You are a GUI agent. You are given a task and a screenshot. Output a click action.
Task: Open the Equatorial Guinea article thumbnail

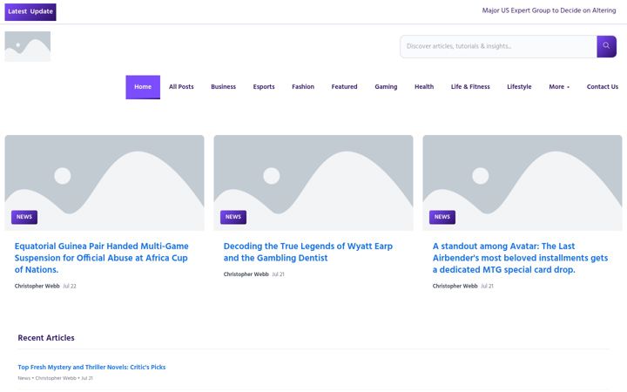pos(104,183)
